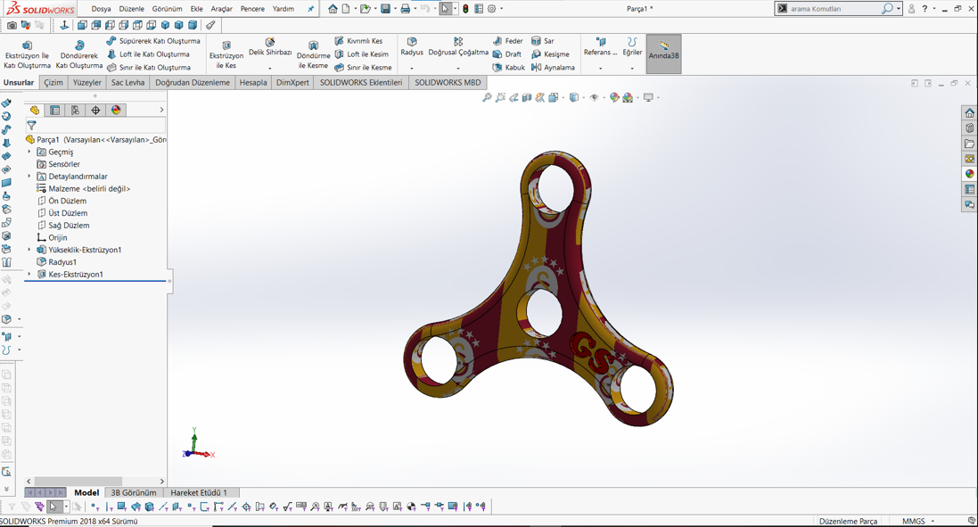
Task: Choose Kıvrımlı Kes command
Action: [358, 40]
